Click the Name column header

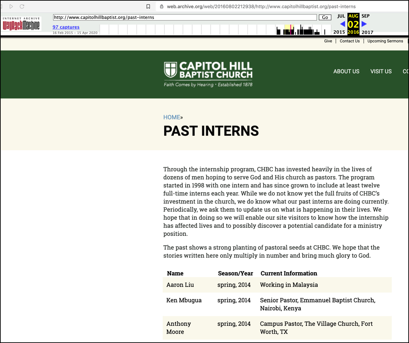175,273
